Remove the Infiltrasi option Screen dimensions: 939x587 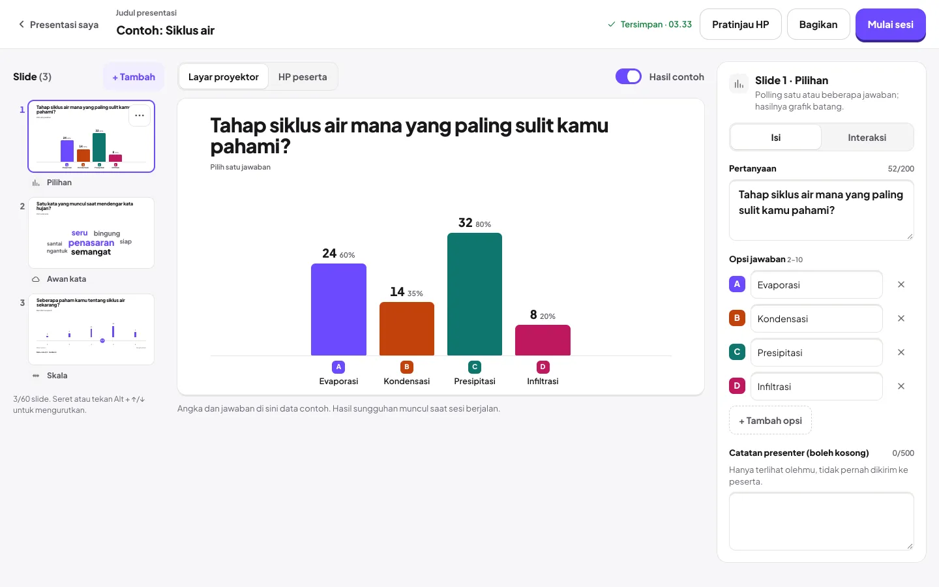[x=901, y=386]
